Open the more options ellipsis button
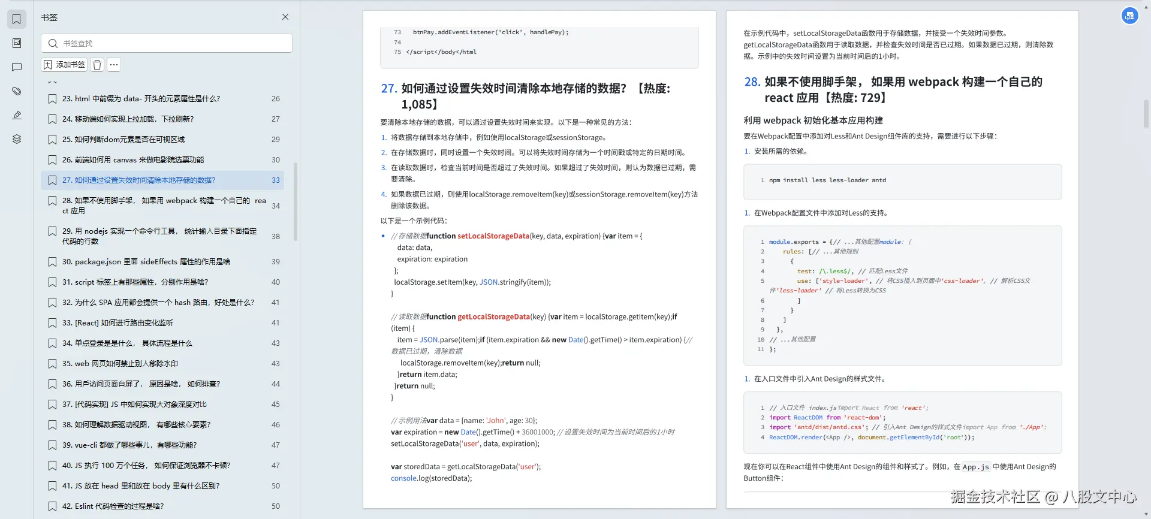Image resolution: width=1151 pixels, height=519 pixels. 114,65
